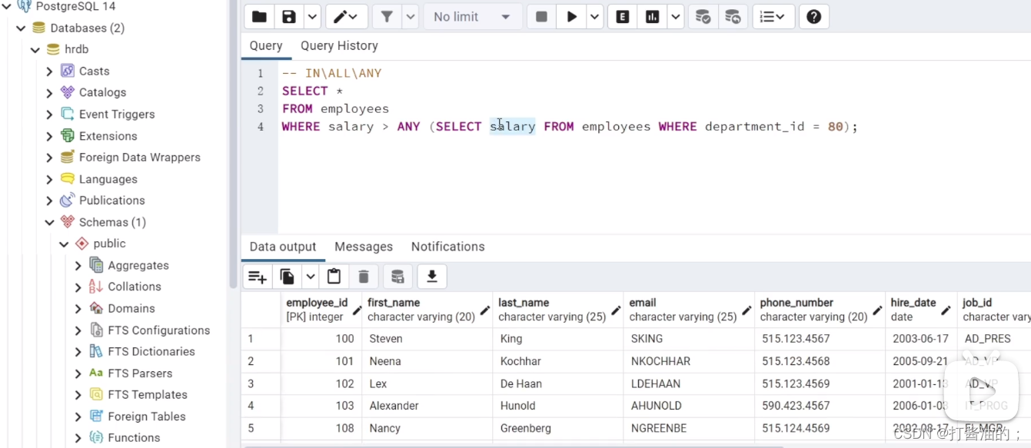This screenshot has width=1031, height=448.
Task: Click line 4 in the SQL editor
Action: (569, 126)
